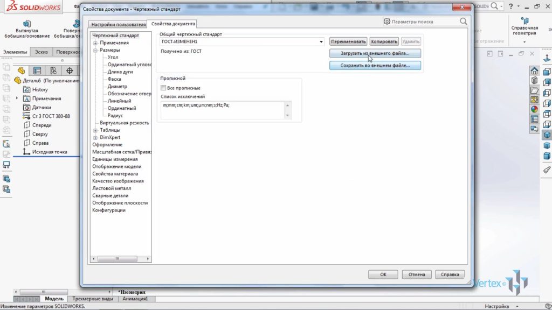
Task: Click the down arrow of Список исключений scrollbar
Action: [x=288, y=115]
